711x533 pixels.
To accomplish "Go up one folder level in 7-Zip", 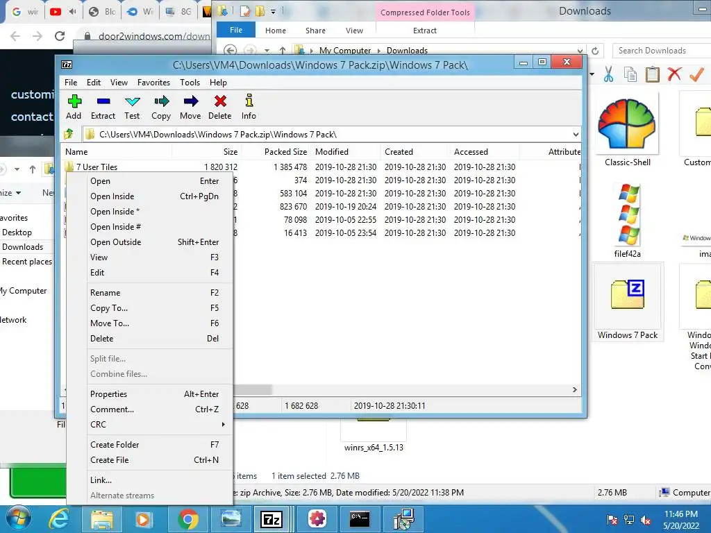I will pyautogui.click(x=69, y=134).
